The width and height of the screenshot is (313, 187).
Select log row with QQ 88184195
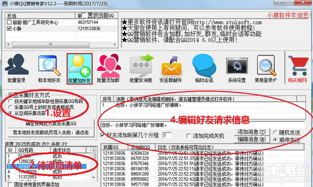coord(203,169)
